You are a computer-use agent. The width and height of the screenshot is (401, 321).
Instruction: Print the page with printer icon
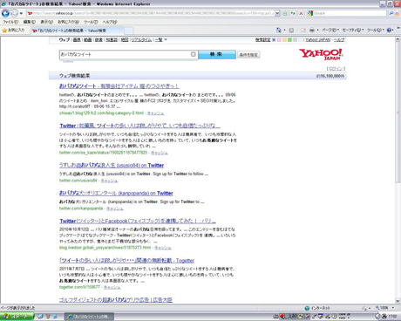pyautogui.click(x=312, y=30)
